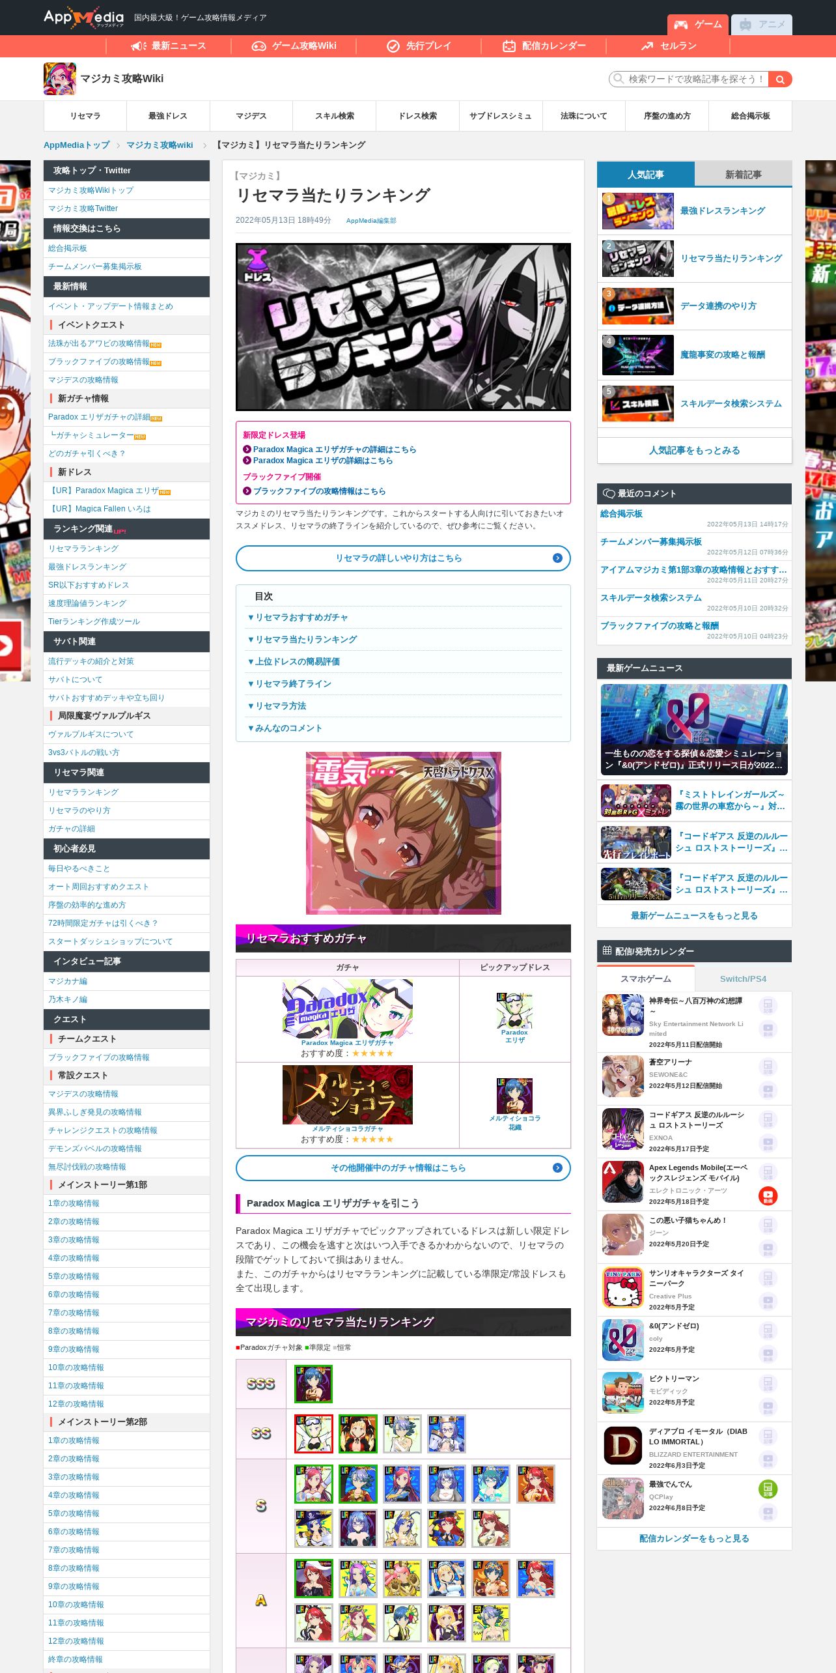Open the Paradox Magica エリザガチャ banner image
This screenshot has height=1673, width=836.
pos(347,1008)
